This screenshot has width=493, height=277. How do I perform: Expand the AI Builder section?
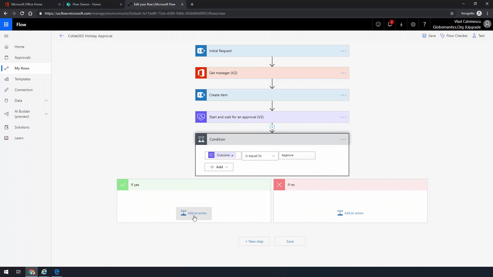coord(46,114)
